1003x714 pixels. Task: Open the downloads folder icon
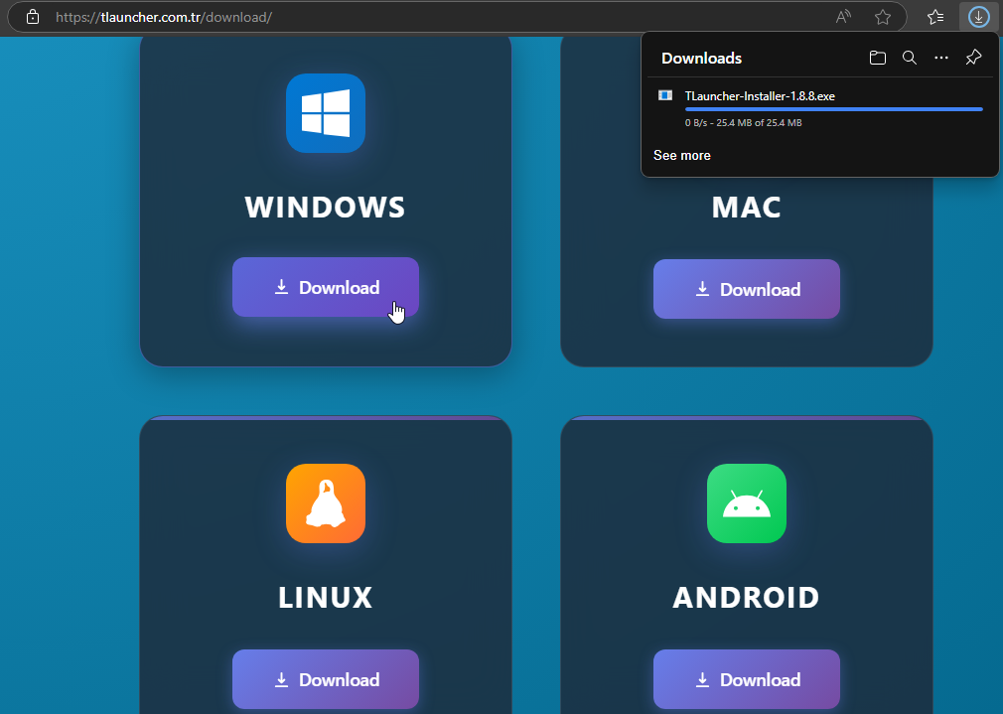(x=877, y=59)
